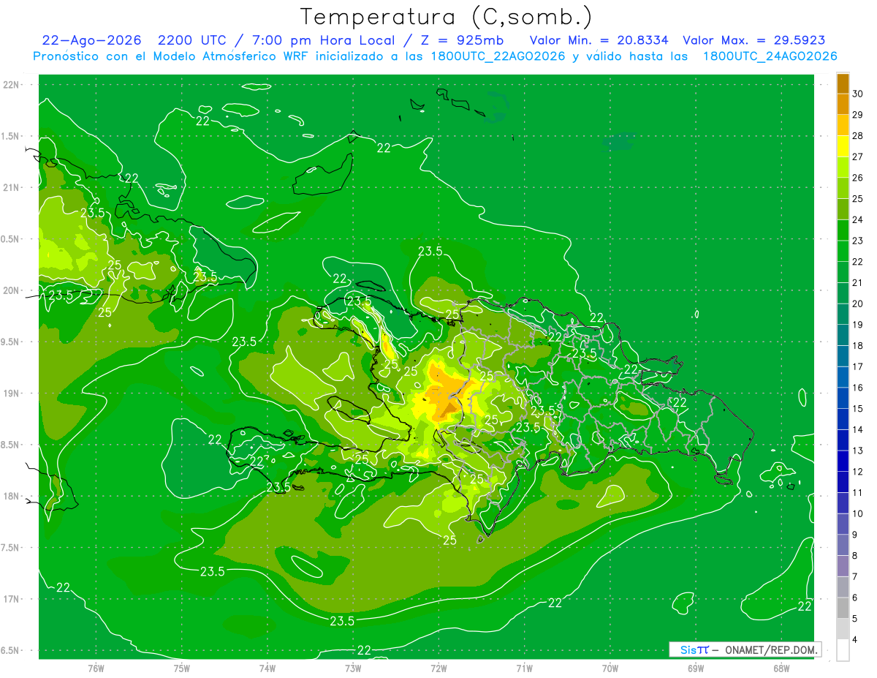Pick the purple swatch between legend 8 and 9
This screenshot has height=678, width=877.
click(x=843, y=545)
